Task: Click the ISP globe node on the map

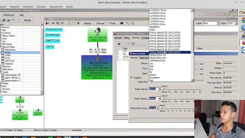Action: click(98, 34)
